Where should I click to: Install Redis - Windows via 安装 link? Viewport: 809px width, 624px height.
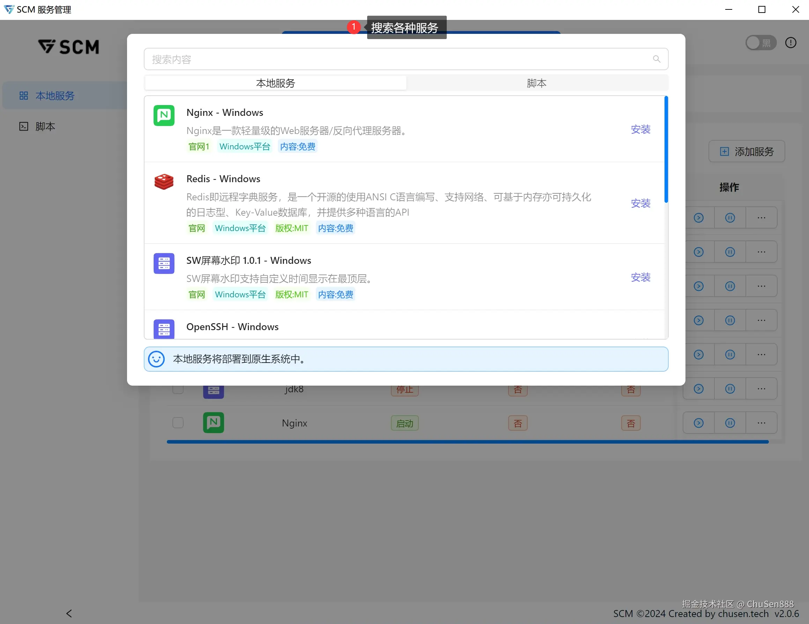(x=640, y=203)
